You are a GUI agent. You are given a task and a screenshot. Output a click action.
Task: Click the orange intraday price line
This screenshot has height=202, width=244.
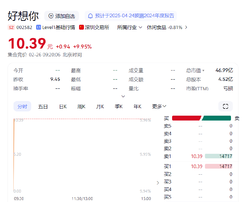click(x=14, y=154)
